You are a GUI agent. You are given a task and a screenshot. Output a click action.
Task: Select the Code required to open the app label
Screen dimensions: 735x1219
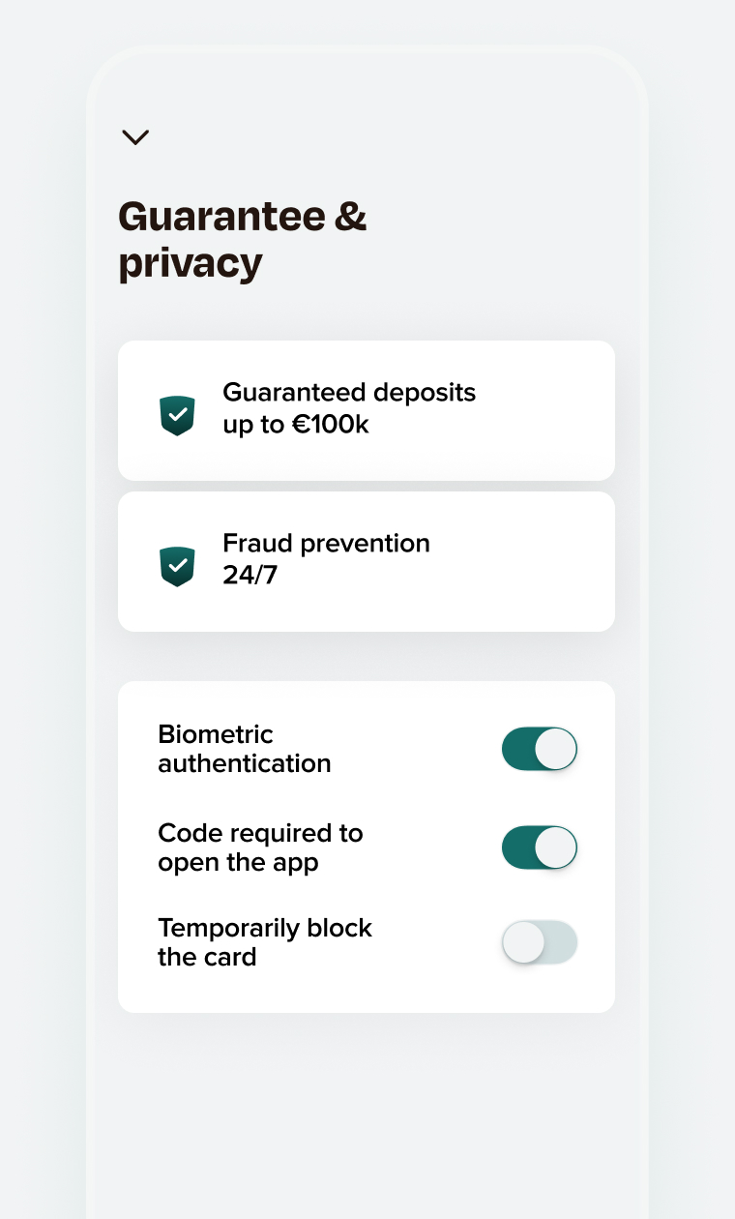click(260, 847)
